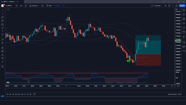The image size is (186, 105).
Task: Select the YTD date range
Action: (22, 94)
